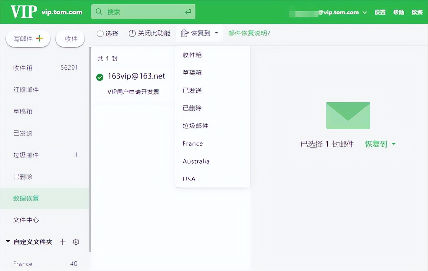
Task: Click 关闭此功能 to disable the feature
Action: pyautogui.click(x=154, y=33)
